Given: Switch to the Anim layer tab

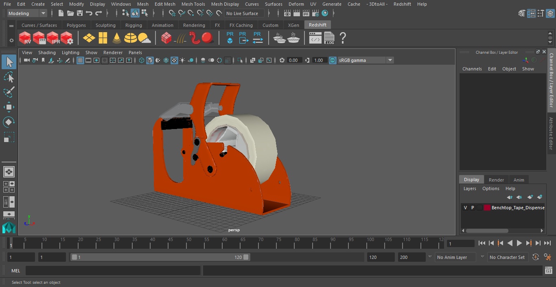Looking at the screenshot, I should (519, 180).
